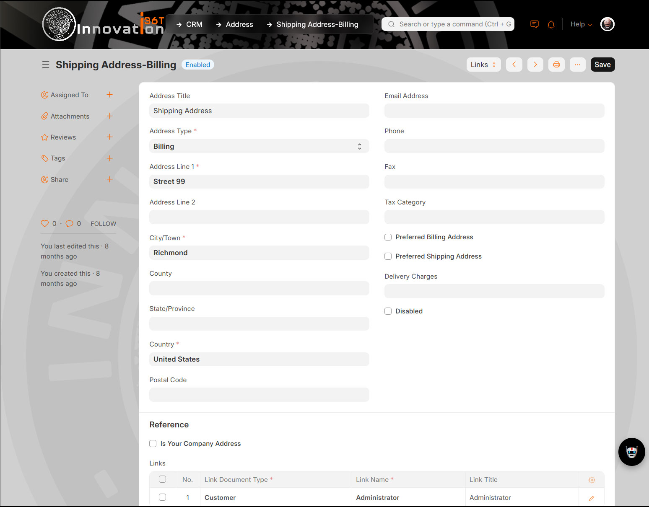
Task: Click edit pencil in Customer link row
Action: (591, 498)
